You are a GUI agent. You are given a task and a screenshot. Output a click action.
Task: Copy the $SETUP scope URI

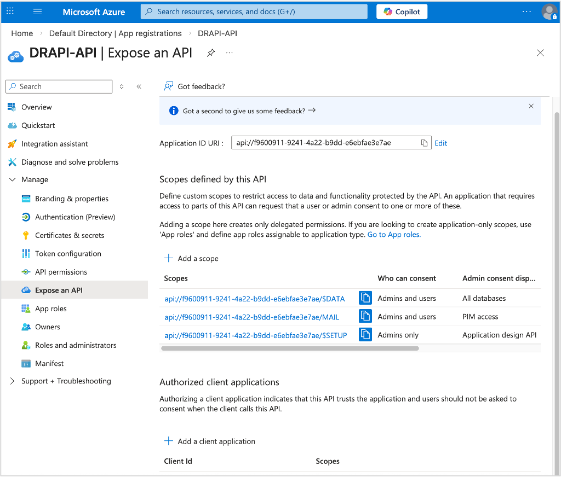coord(365,335)
